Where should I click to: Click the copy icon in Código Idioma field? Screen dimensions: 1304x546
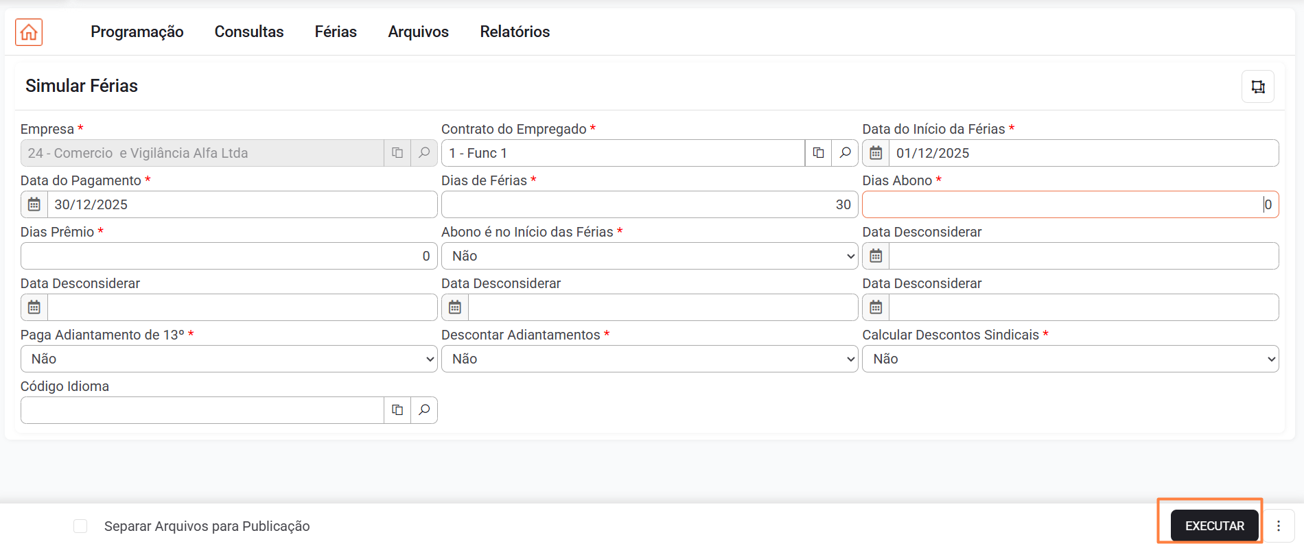pyautogui.click(x=397, y=410)
